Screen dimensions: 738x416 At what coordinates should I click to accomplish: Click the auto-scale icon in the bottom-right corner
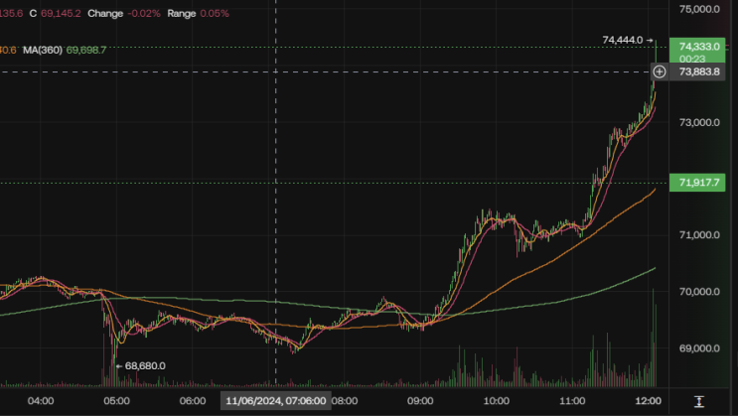point(699,401)
